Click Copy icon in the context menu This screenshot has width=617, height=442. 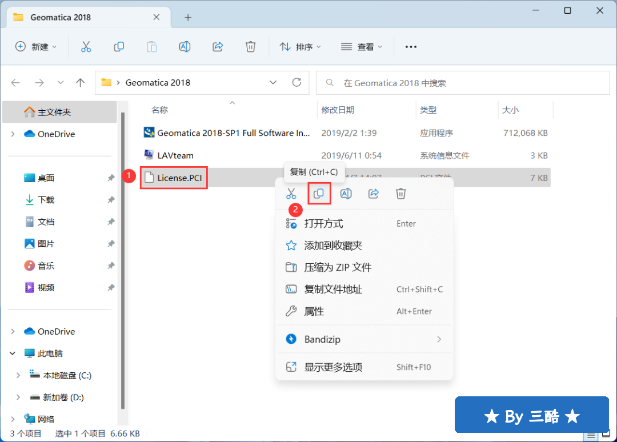[x=319, y=194]
